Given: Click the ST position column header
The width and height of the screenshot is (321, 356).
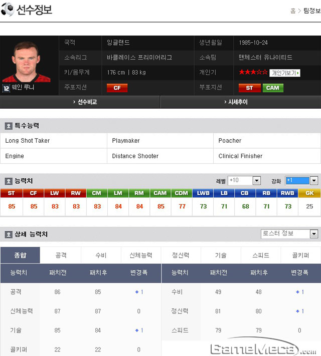Looking at the screenshot, I should pyautogui.click(x=12, y=193).
